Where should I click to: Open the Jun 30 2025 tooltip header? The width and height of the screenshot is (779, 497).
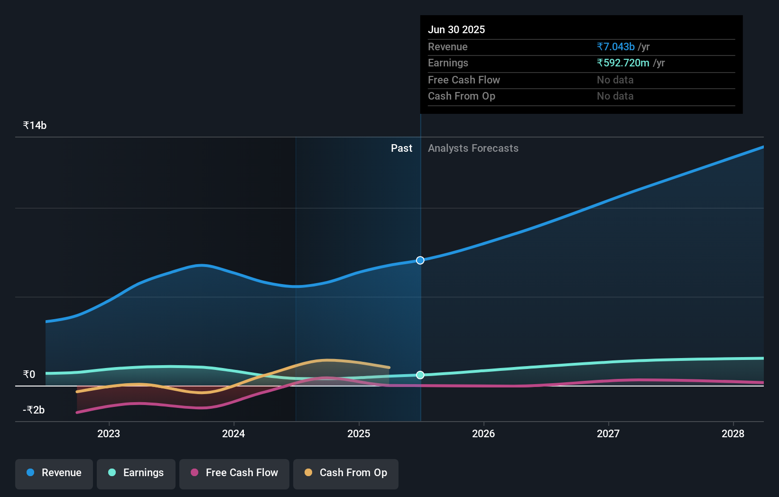pos(456,29)
